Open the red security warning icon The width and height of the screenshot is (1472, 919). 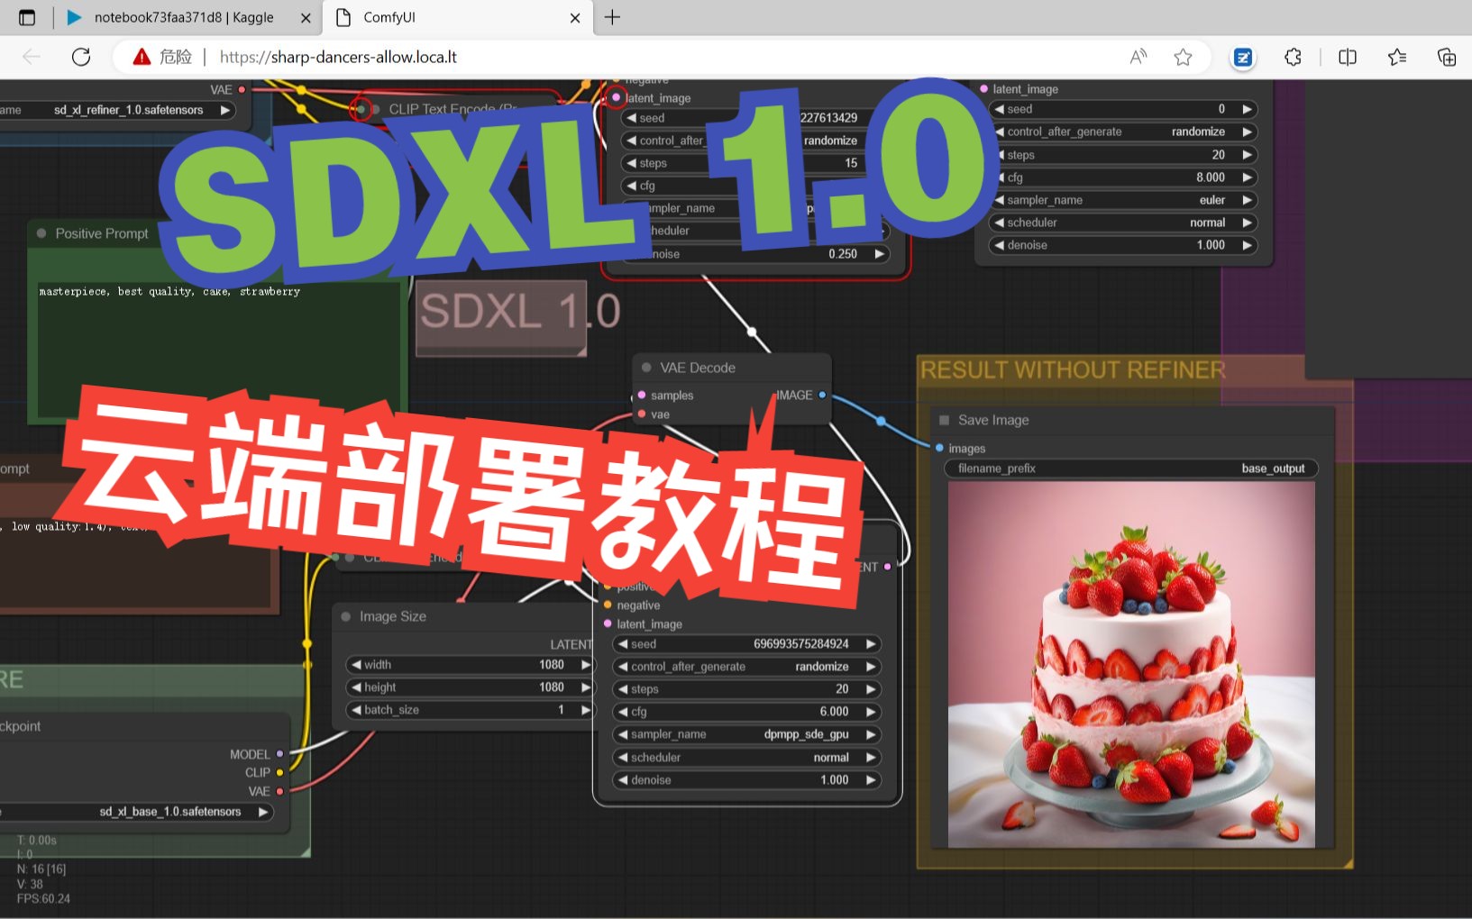pos(142,57)
